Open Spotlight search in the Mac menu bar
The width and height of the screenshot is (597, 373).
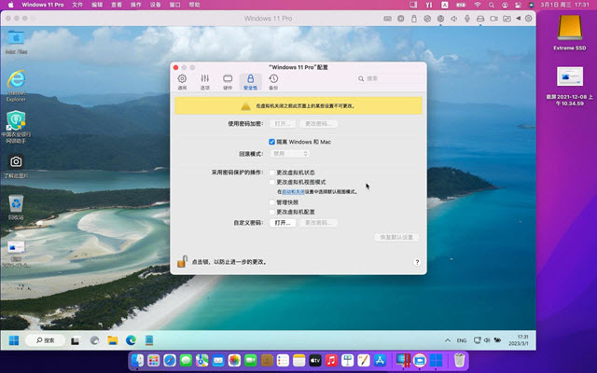(492, 5)
